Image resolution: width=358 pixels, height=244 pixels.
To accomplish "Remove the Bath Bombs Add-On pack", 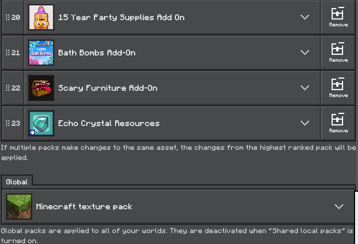I will pos(338,53).
